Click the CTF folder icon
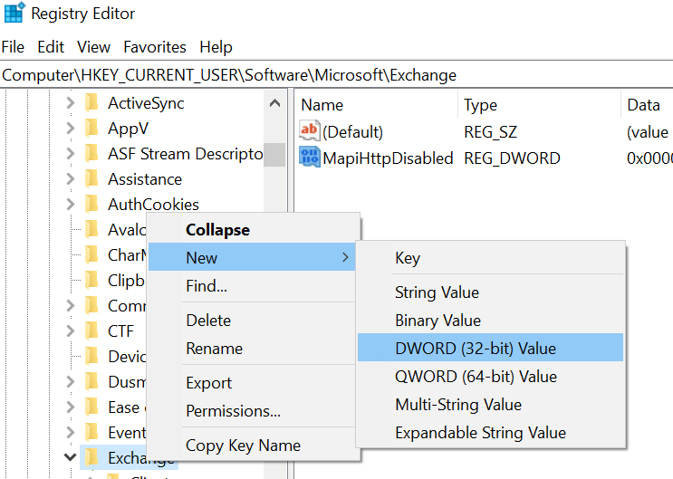 (x=91, y=331)
